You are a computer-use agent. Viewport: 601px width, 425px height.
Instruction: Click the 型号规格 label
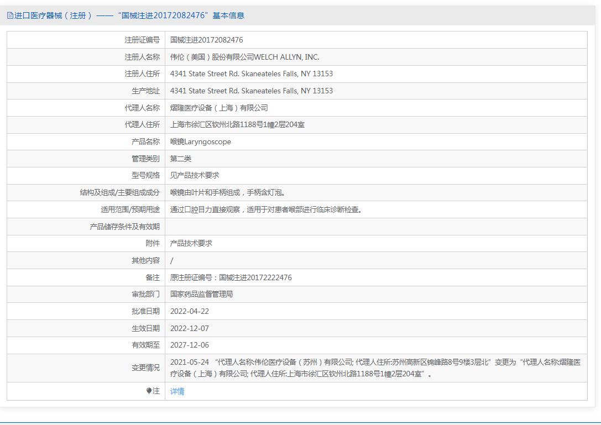145,176
